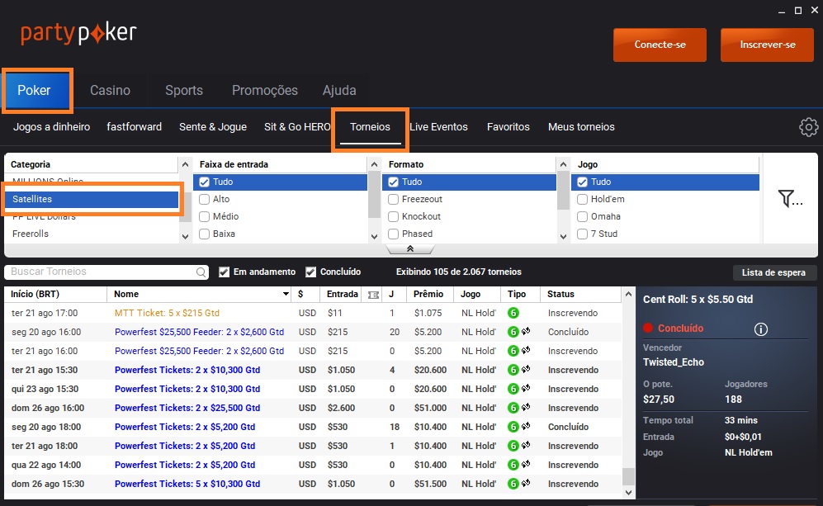Image resolution: width=823 pixels, height=506 pixels.
Task: Check the Freezeout format option
Action: click(x=393, y=200)
